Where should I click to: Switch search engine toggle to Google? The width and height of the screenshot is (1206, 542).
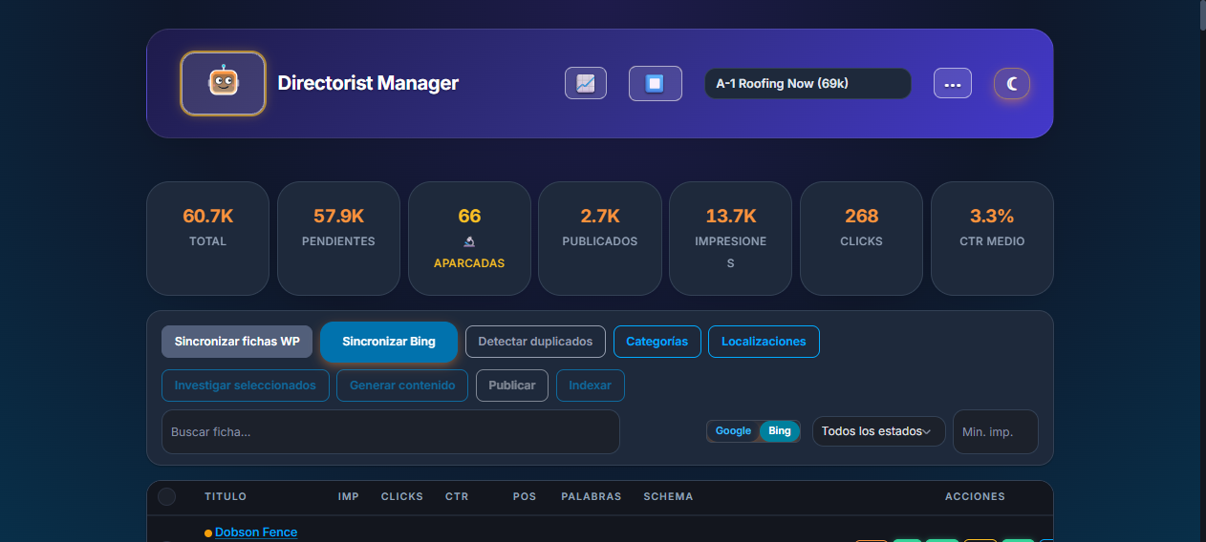pos(733,431)
